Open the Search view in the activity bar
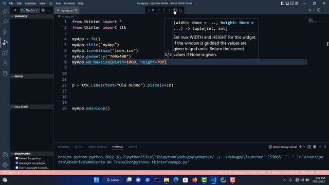329x185 pixels. 5,22
